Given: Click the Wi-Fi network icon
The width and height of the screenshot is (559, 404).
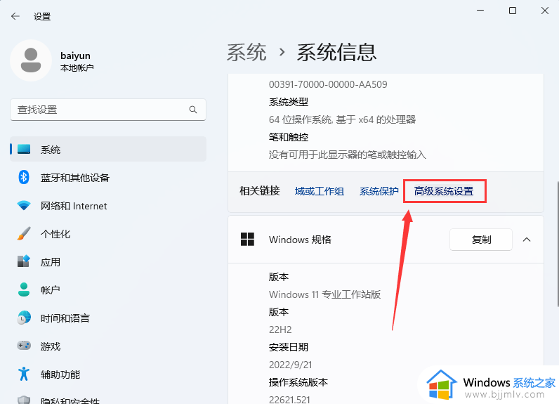Looking at the screenshot, I should tap(24, 205).
